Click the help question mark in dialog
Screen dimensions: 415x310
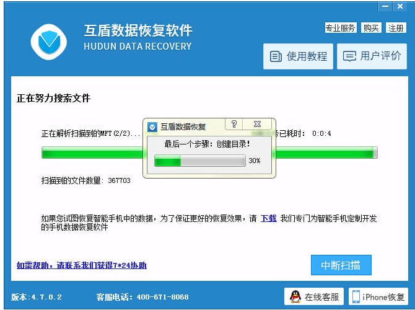click(234, 125)
